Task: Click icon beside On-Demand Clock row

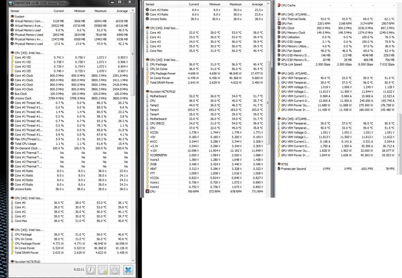Action: 12,148
